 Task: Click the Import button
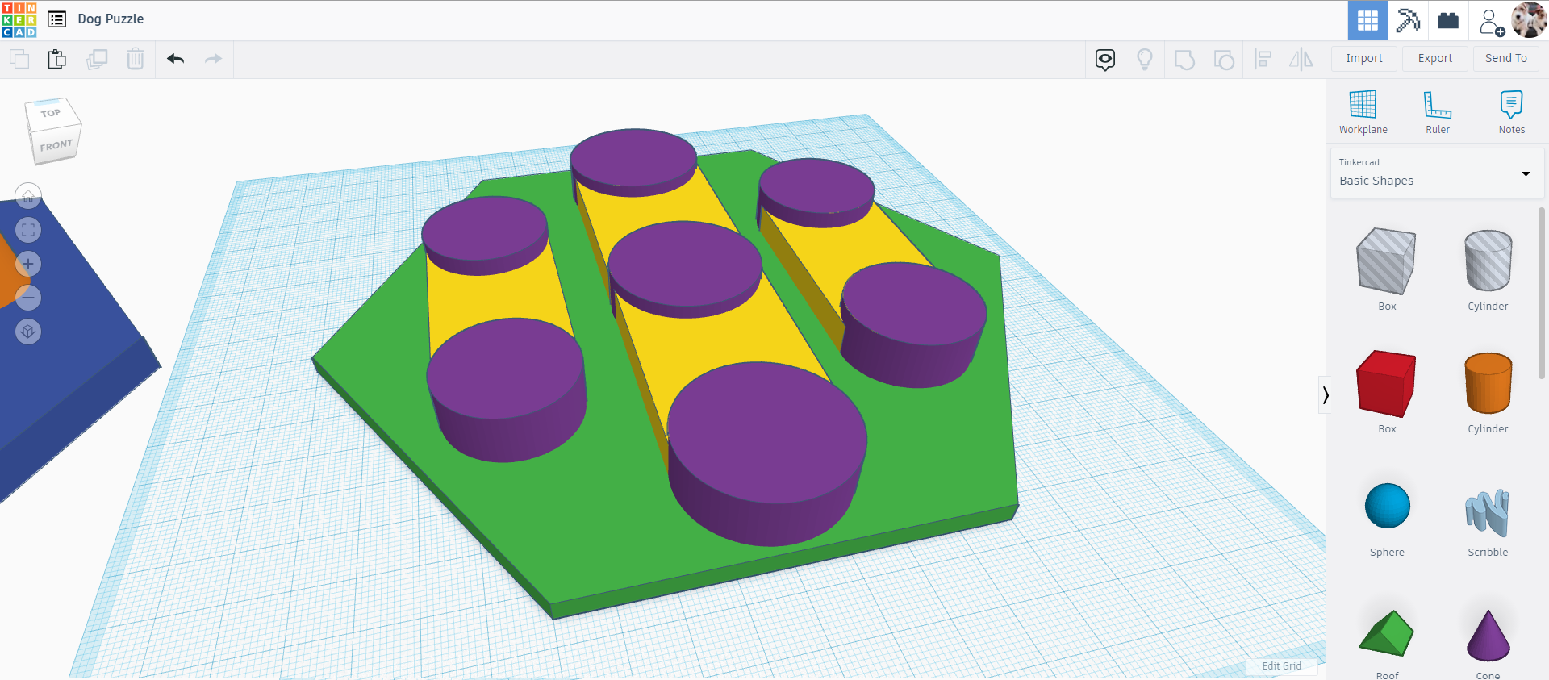1364,58
